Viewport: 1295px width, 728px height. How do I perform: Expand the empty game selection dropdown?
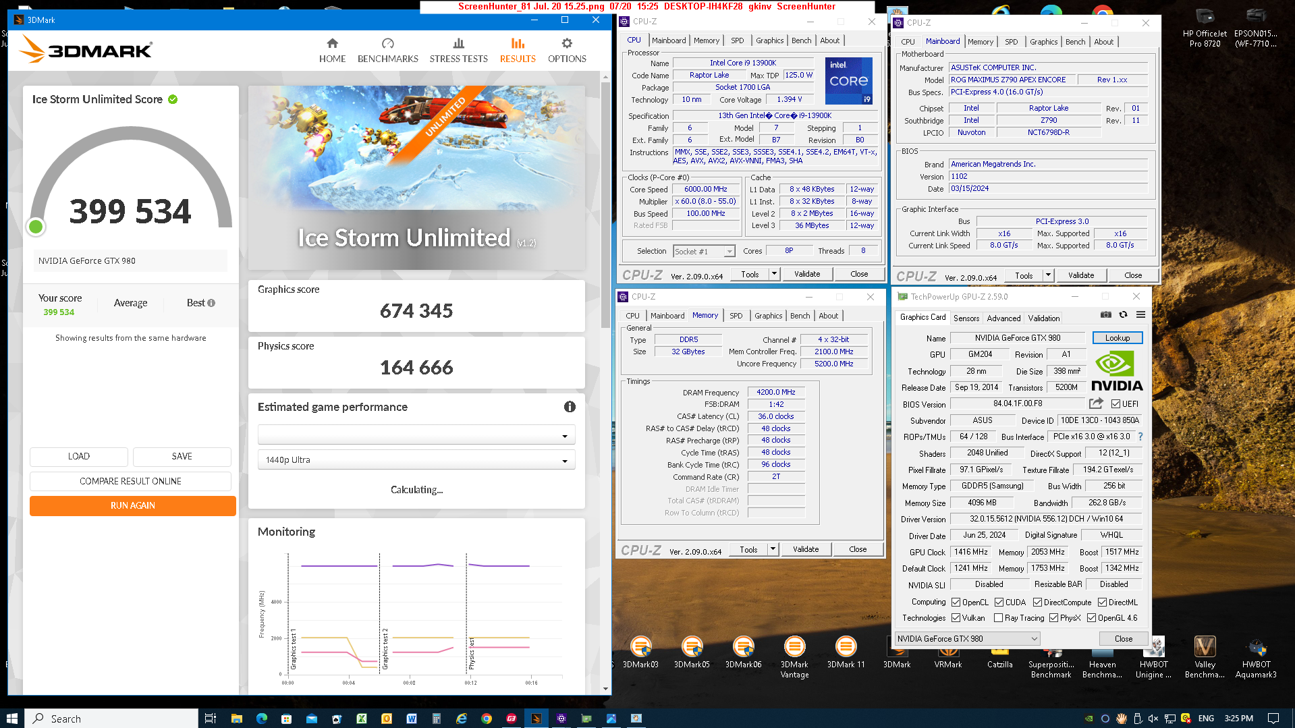(x=416, y=435)
